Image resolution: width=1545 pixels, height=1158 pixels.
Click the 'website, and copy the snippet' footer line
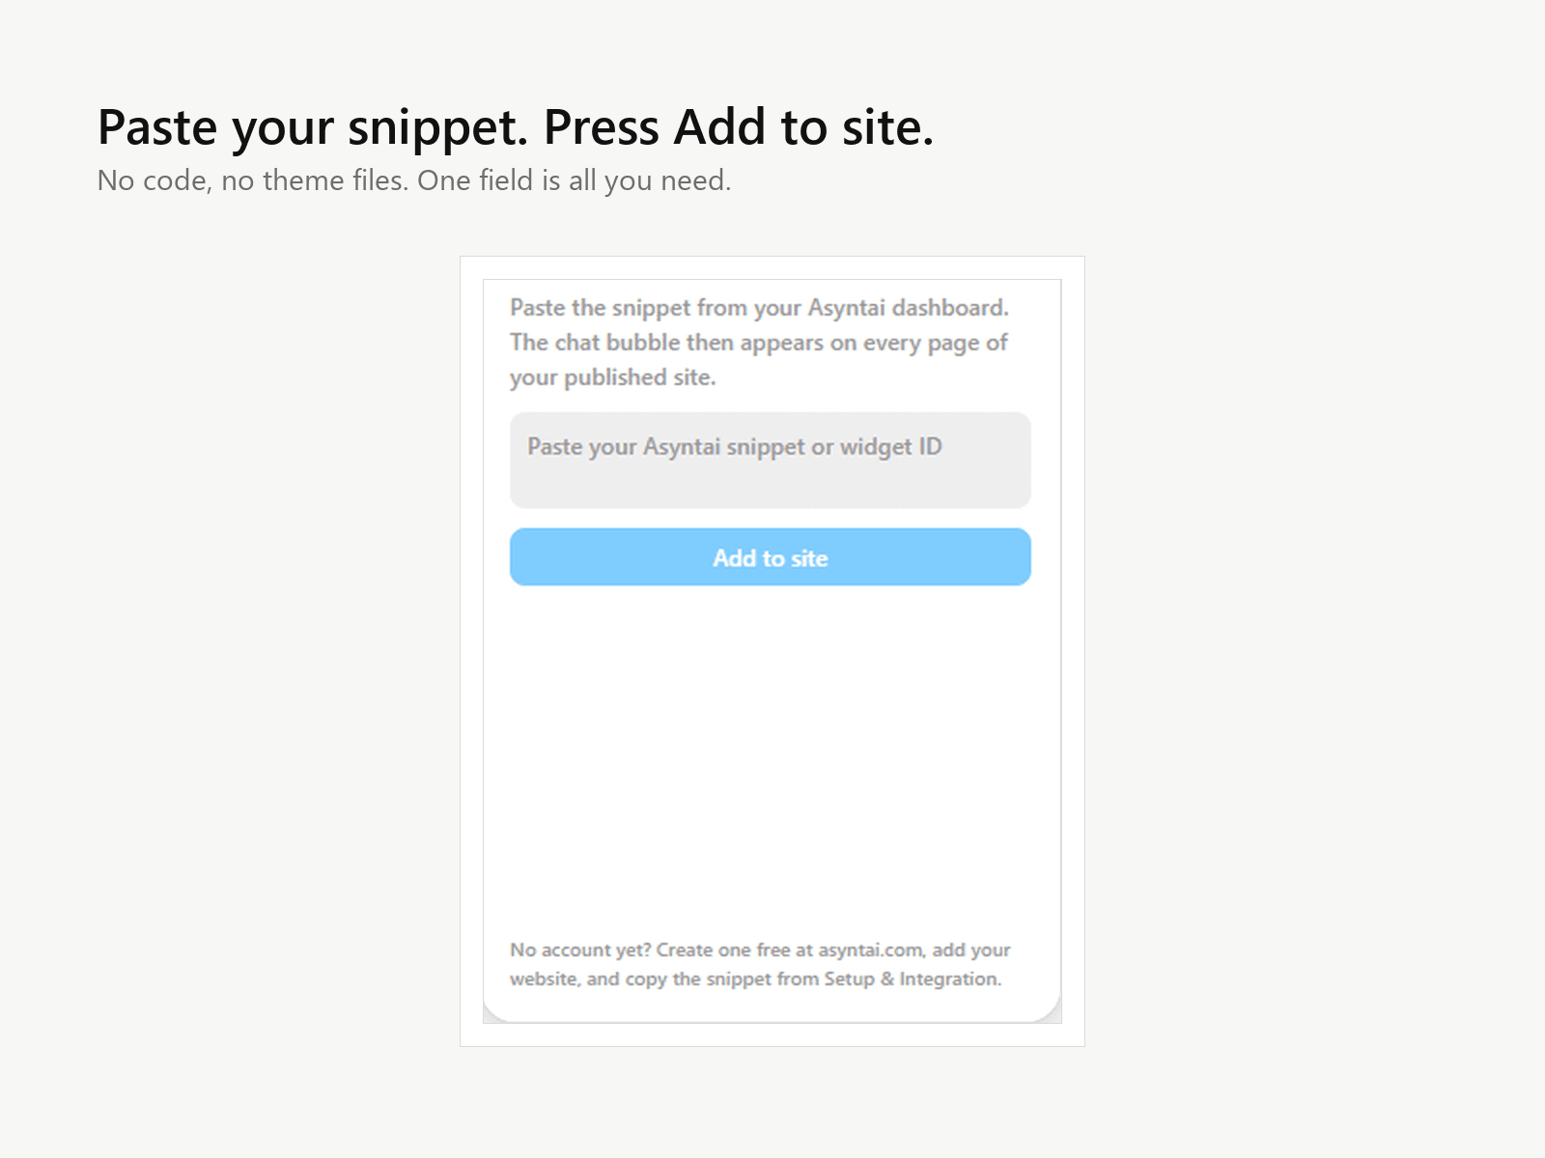[x=755, y=979]
